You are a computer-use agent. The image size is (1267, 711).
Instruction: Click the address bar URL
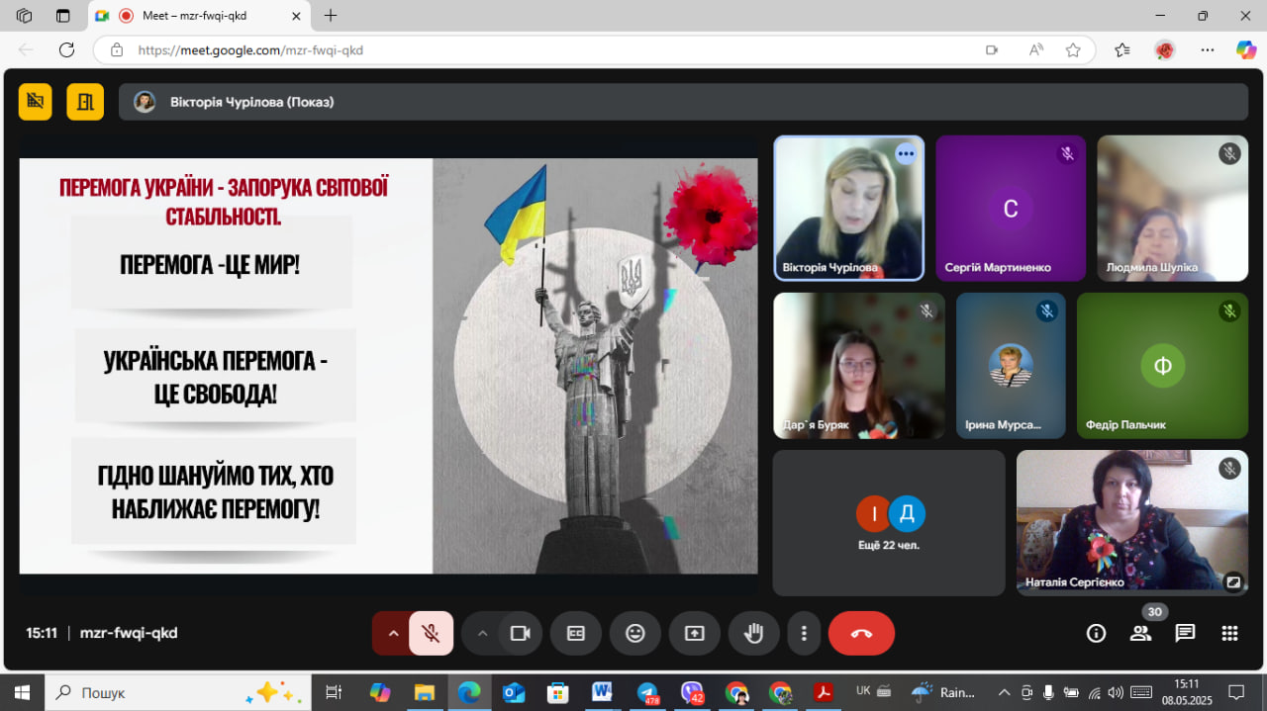pyautogui.click(x=250, y=49)
